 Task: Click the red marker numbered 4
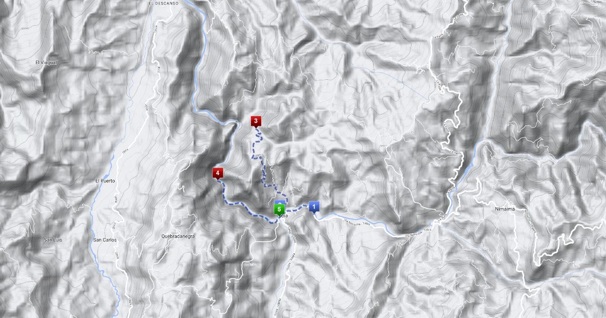pos(218,174)
